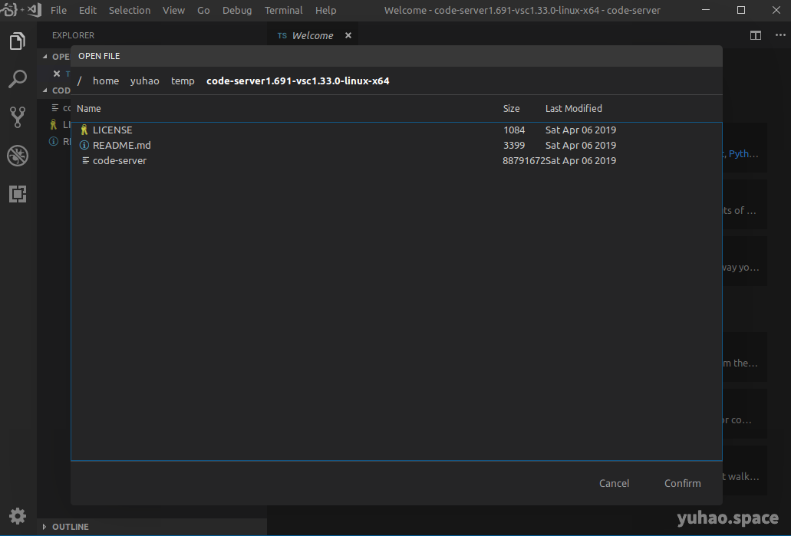Click size value 3399
Screen dimensions: 791x536
(514, 145)
